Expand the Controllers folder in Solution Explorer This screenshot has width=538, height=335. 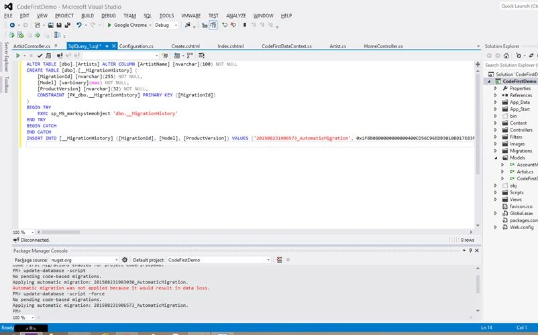point(496,130)
